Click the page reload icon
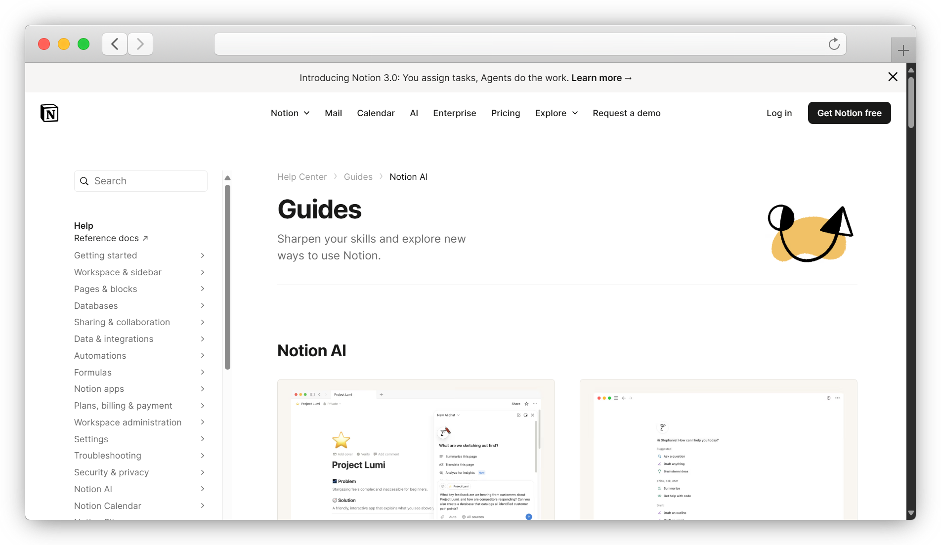The width and height of the screenshot is (941, 545). (834, 44)
